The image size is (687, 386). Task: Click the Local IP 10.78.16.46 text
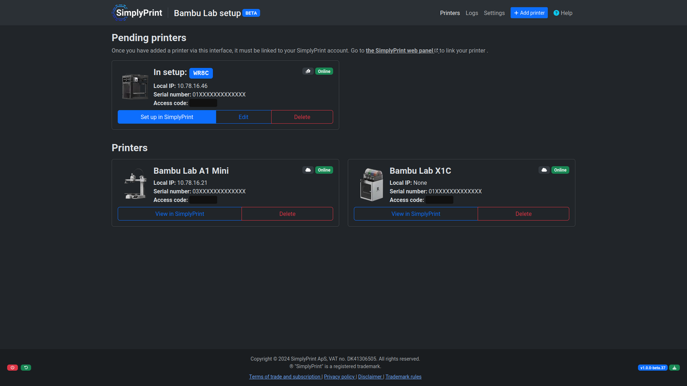(x=180, y=86)
